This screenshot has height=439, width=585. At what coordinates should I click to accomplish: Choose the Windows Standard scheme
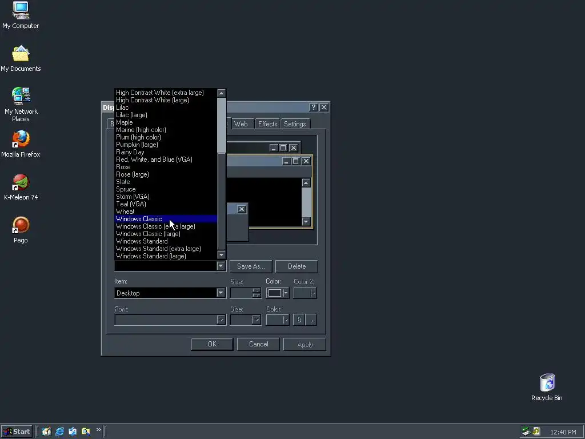[x=166, y=241]
